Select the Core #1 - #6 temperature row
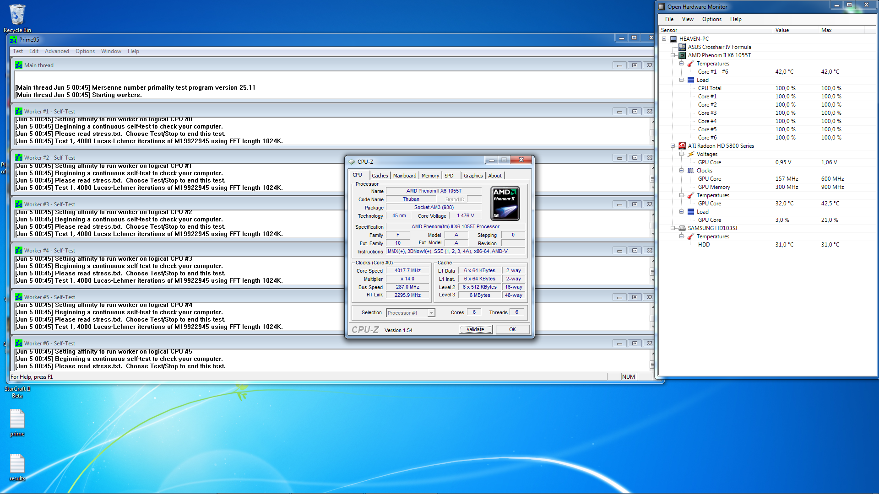The height and width of the screenshot is (494, 879). coord(767,72)
